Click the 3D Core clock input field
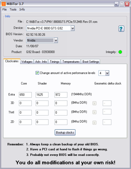 (25, 103)
